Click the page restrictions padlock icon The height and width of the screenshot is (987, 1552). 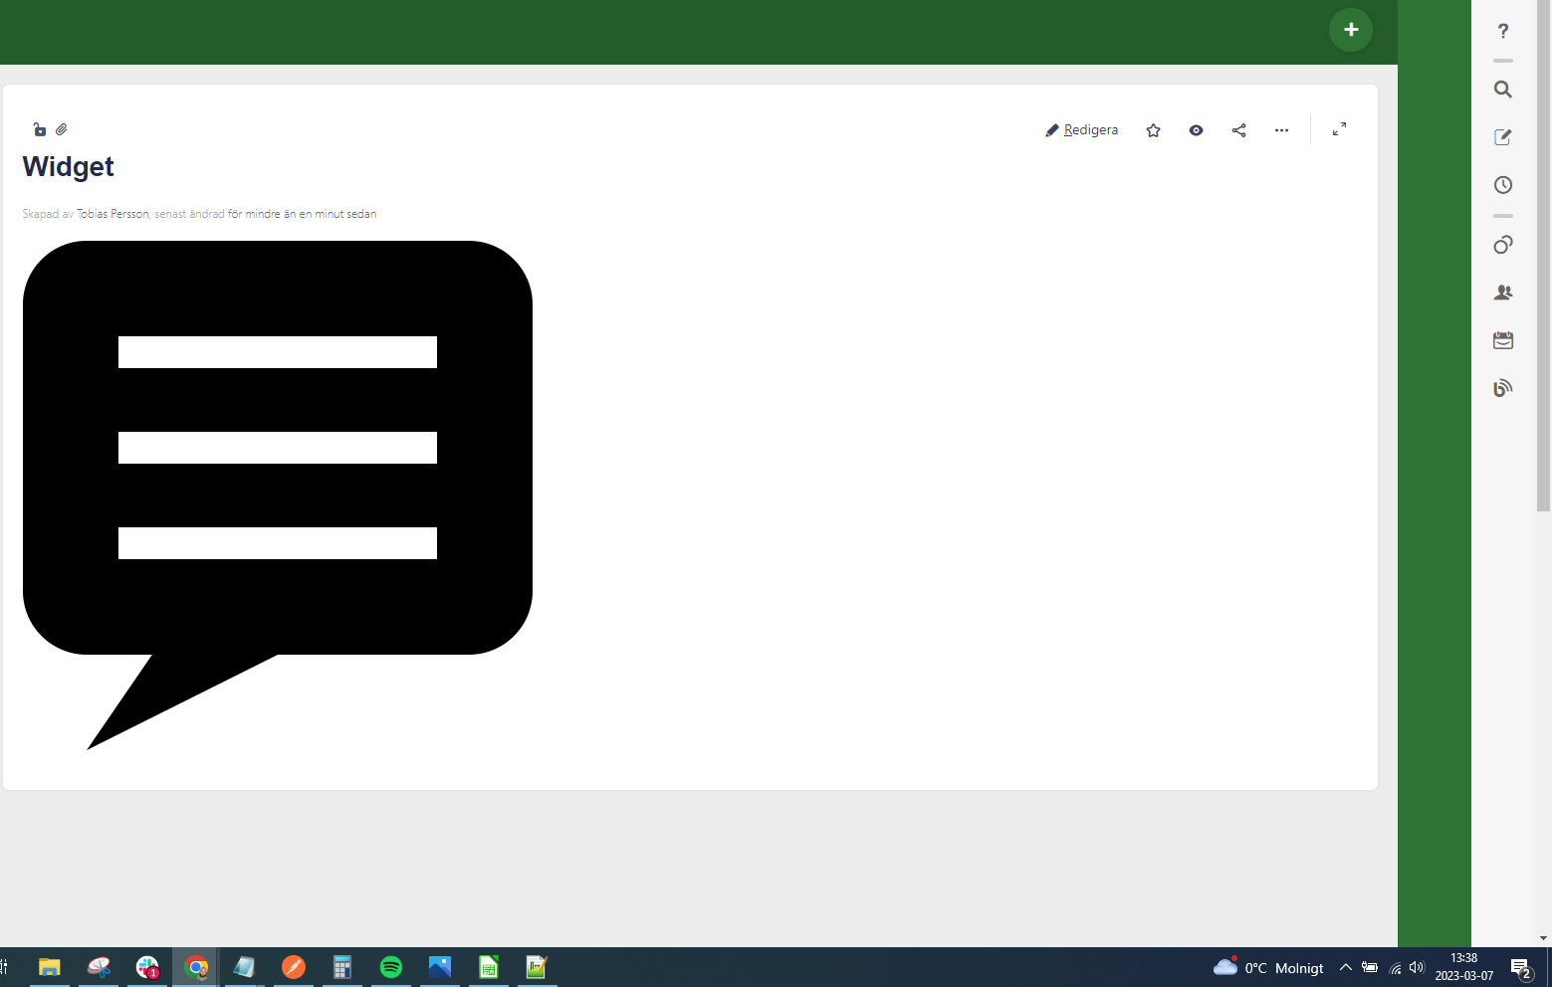click(40, 129)
